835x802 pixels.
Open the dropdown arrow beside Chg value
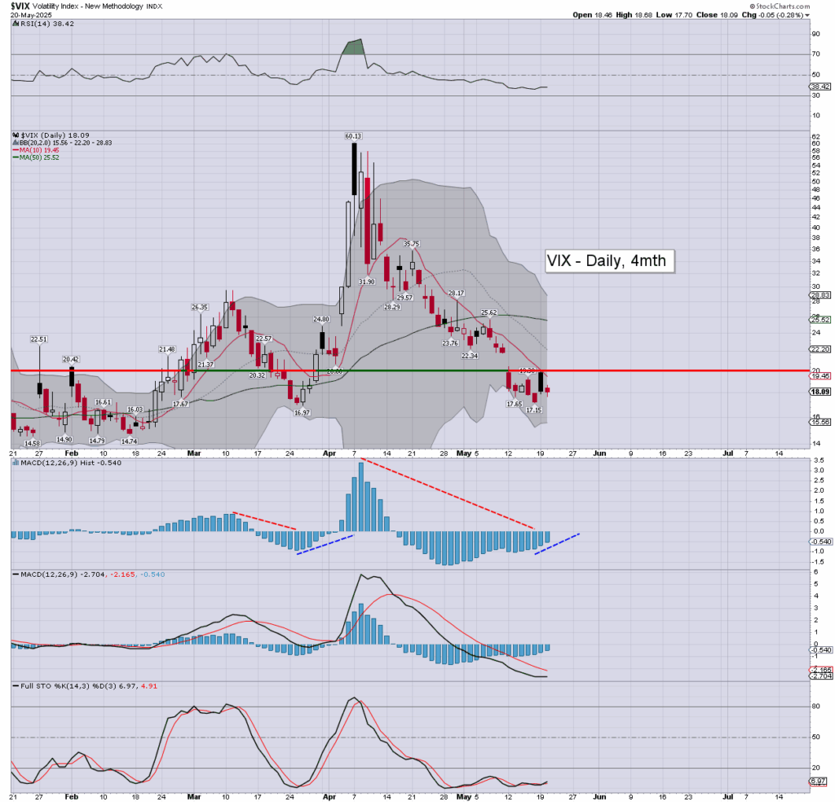coord(807,15)
